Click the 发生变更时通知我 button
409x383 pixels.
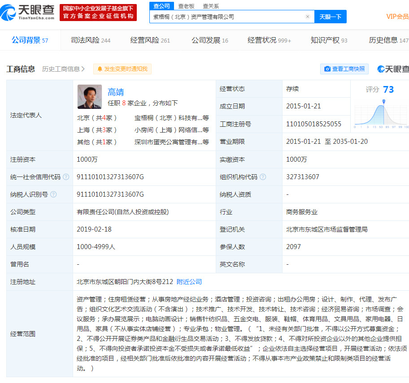tap(122, 69)
